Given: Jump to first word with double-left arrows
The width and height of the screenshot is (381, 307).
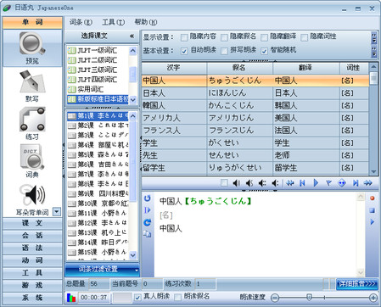Looking at the screenshot, I should point(289,183).
